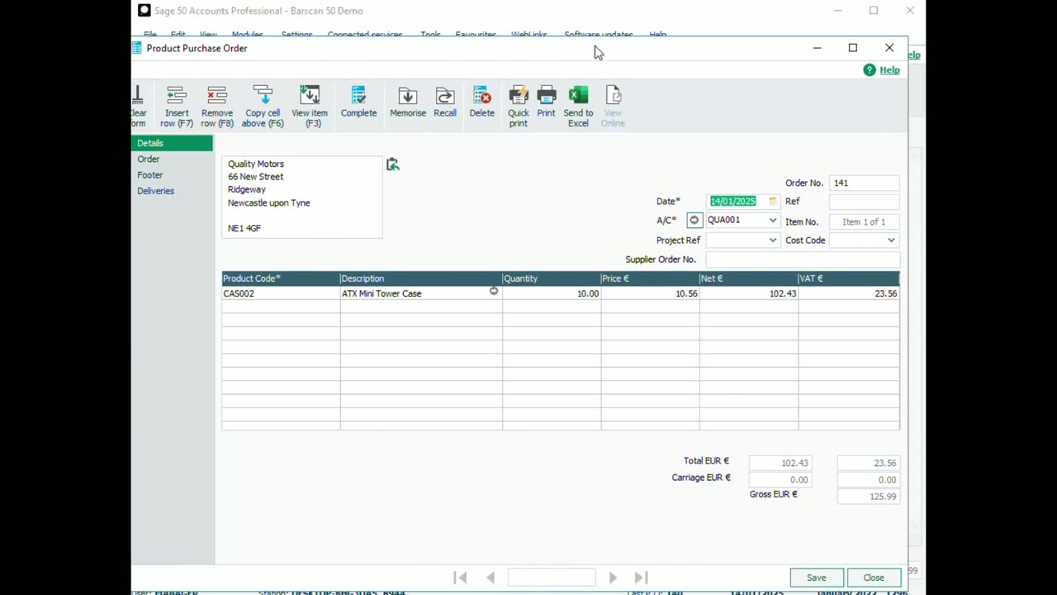This screenshot has height=595, width=1057.
Task: Click the Product Code column header
Action: click(281, 278)
